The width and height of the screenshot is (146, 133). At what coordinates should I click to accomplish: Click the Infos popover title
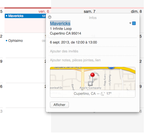pyautogui.click(x=93, y=18)
